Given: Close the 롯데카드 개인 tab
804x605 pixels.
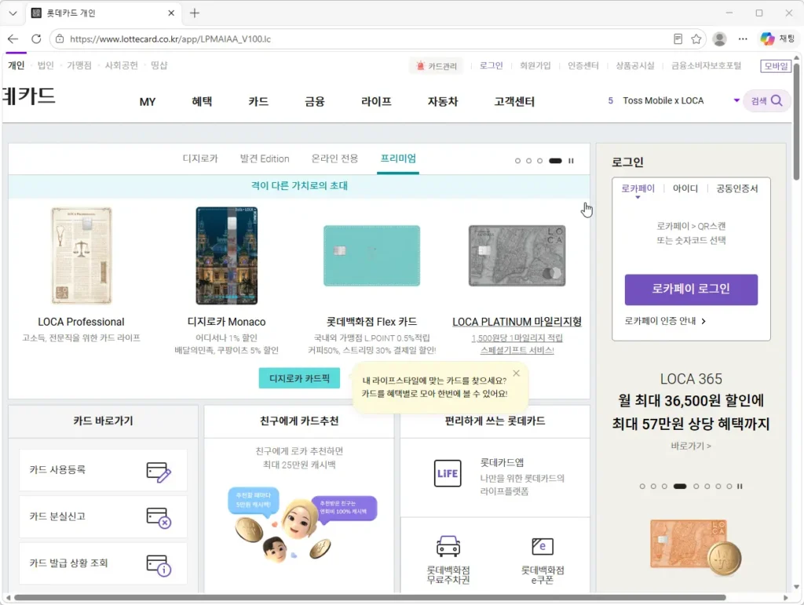Looking at the screenshot, I should 171,13.
